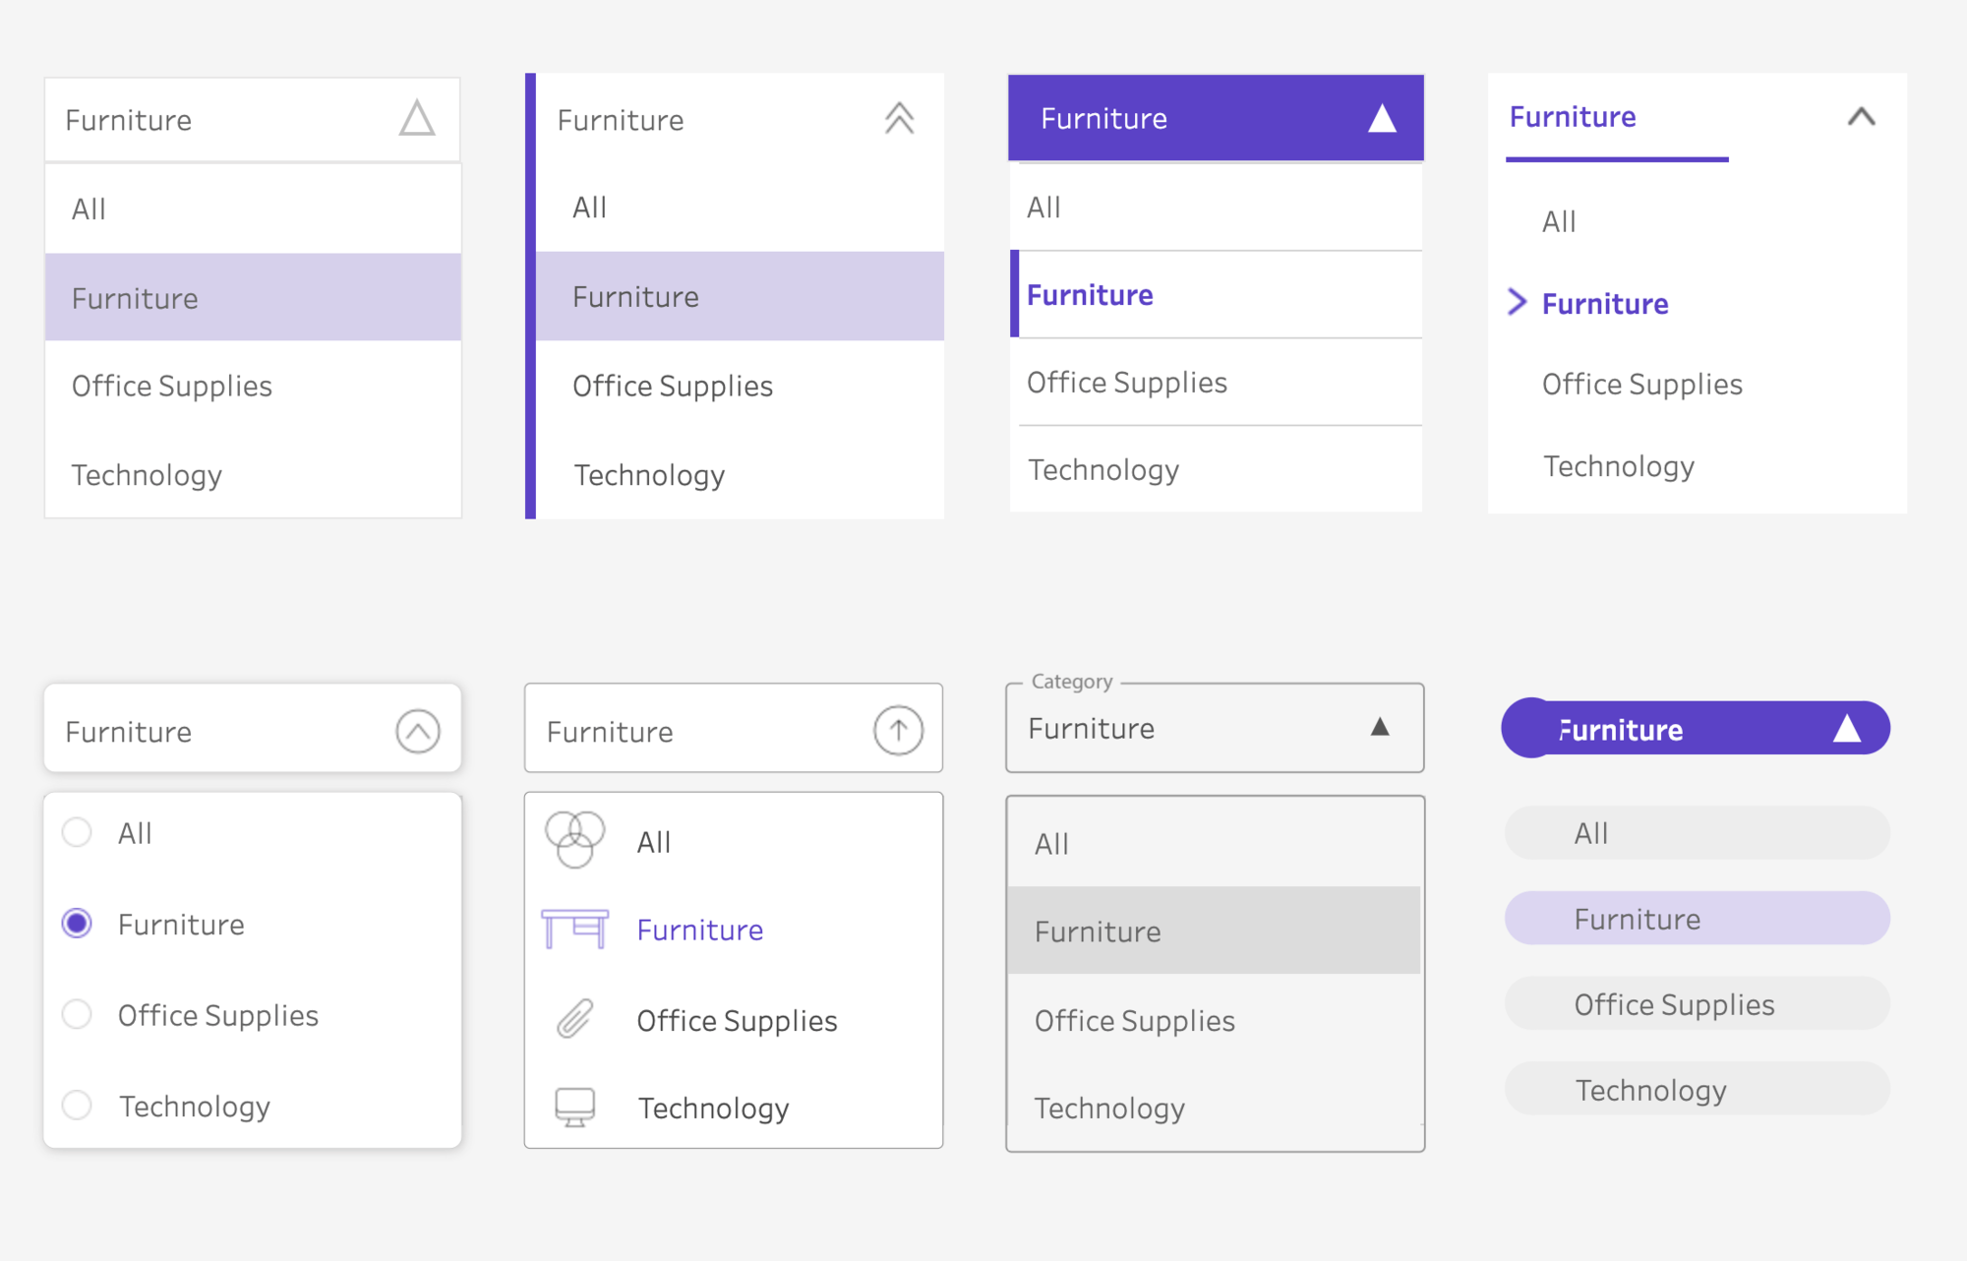This screenshot has width=1967, height=1261.
Task: Select the All radio button
Action: click(x=76, y=832)
